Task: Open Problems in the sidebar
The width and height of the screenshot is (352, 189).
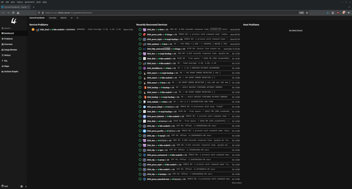Action: tap(8, 39)
